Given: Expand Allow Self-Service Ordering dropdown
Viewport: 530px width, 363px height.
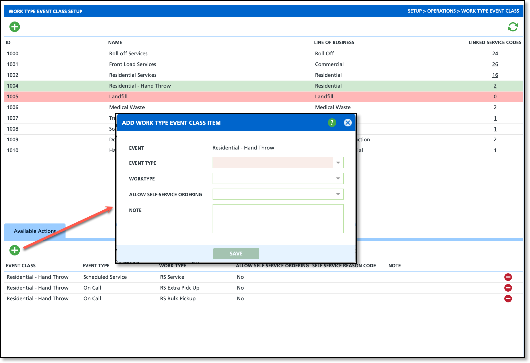Looking at the screenshot, I should (338, 194).
